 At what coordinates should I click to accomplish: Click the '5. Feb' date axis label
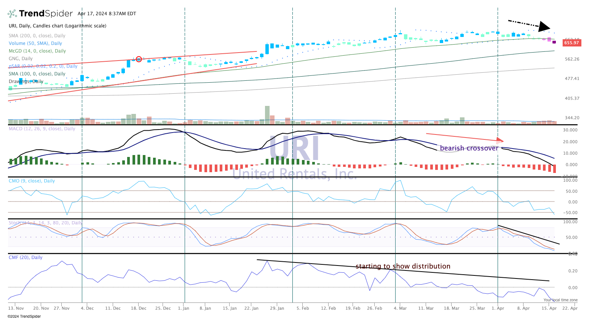tap(303, 308)
